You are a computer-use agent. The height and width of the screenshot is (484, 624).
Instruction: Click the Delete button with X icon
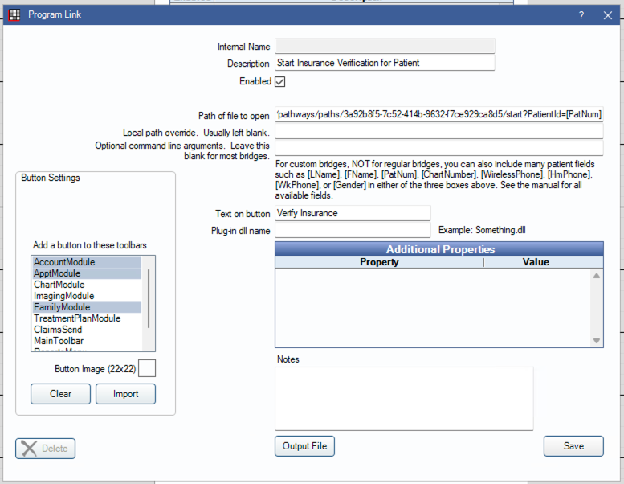[x=46, y=448]
